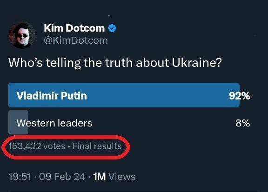Click the blue verified checkmark badge
The width and height of the screenshot is (268, 192).
pos(112,28)
